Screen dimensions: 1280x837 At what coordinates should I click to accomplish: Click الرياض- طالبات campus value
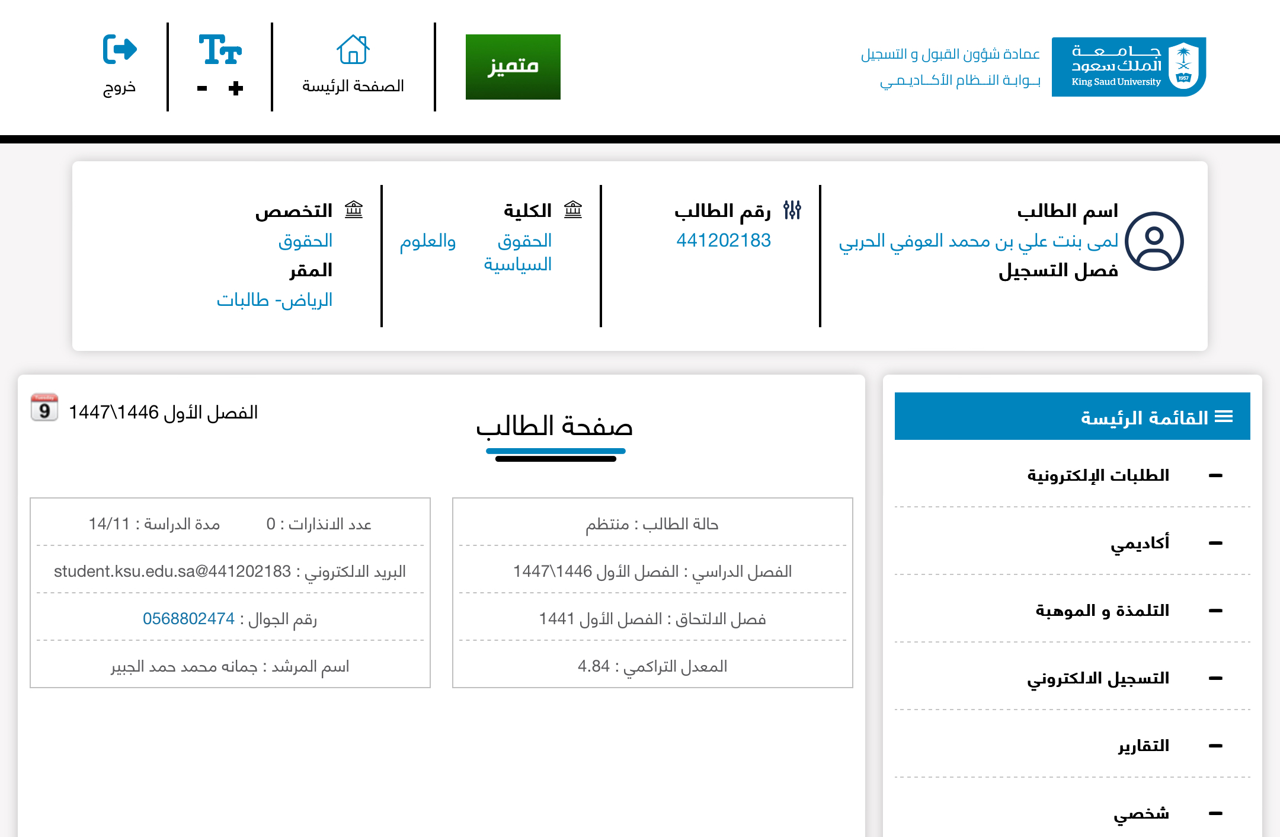click(274, 300)
